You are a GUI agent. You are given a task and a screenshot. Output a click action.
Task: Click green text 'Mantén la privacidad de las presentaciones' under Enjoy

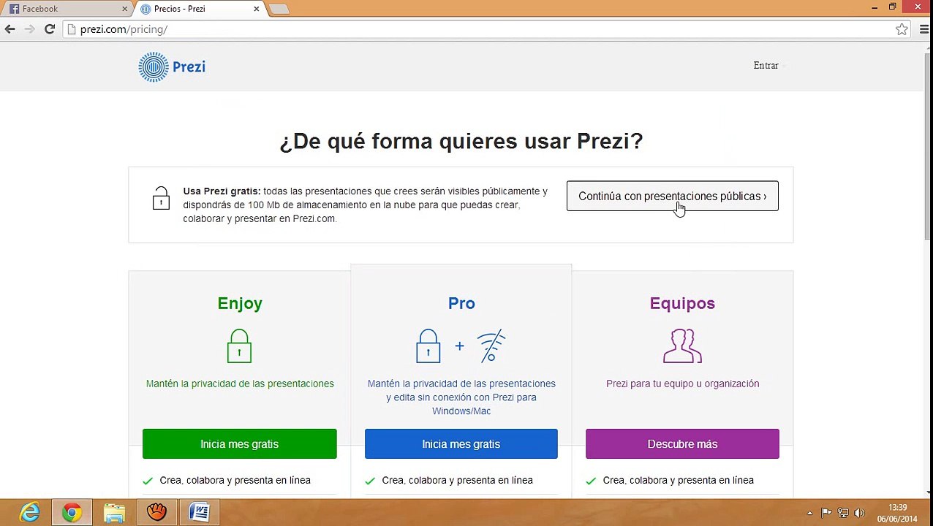click(x=240, y=384)
